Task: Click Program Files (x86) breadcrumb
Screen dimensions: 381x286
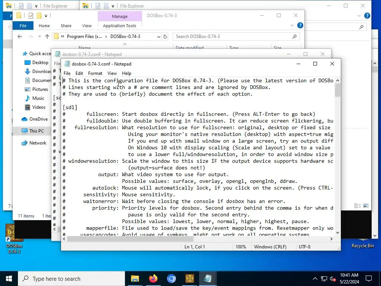Action: pyautogui.click(x=84, y=36)
